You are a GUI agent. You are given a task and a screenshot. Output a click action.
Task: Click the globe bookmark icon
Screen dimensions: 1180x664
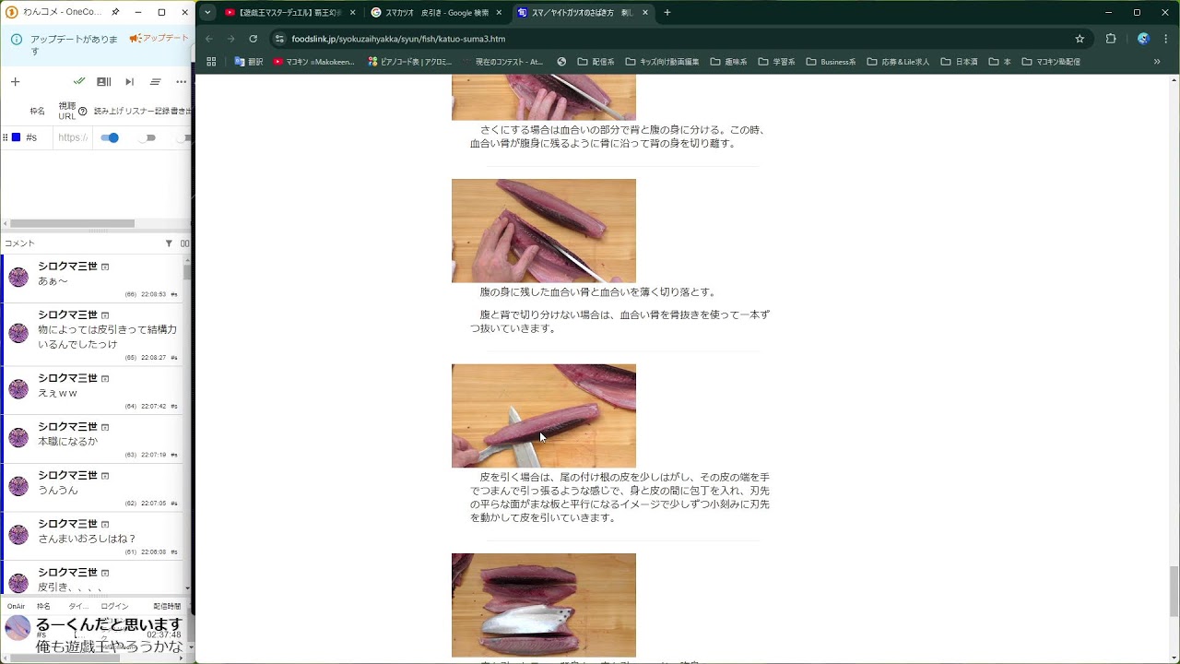click(561, 62)
